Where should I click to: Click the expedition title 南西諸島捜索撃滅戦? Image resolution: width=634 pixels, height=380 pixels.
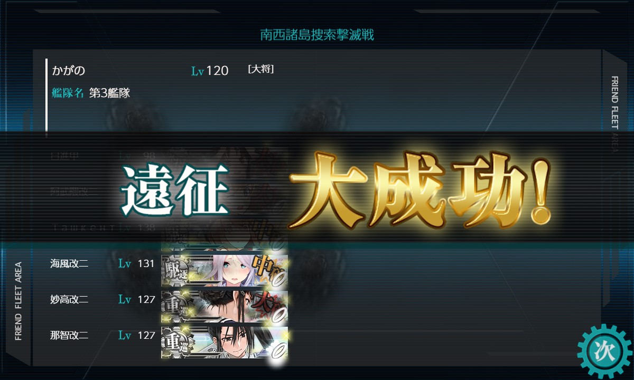pyautogui.click(x=317, y=35)
